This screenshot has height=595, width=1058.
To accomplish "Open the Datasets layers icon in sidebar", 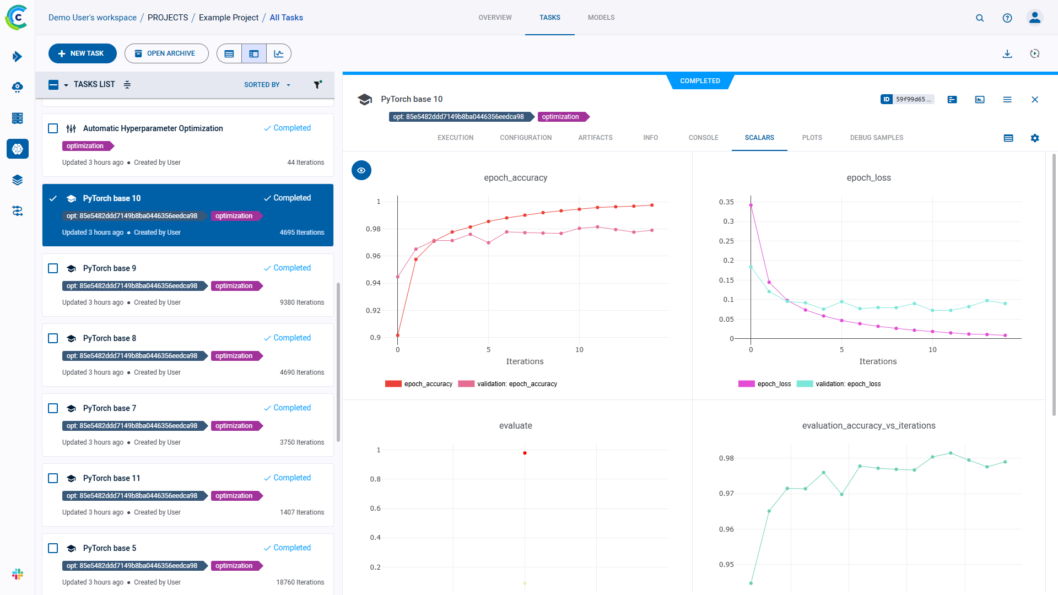I will pos(17,180).
